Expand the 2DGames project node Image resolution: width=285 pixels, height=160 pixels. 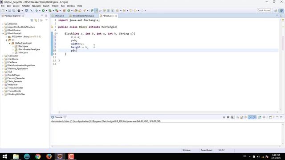(x=3, y=24)
